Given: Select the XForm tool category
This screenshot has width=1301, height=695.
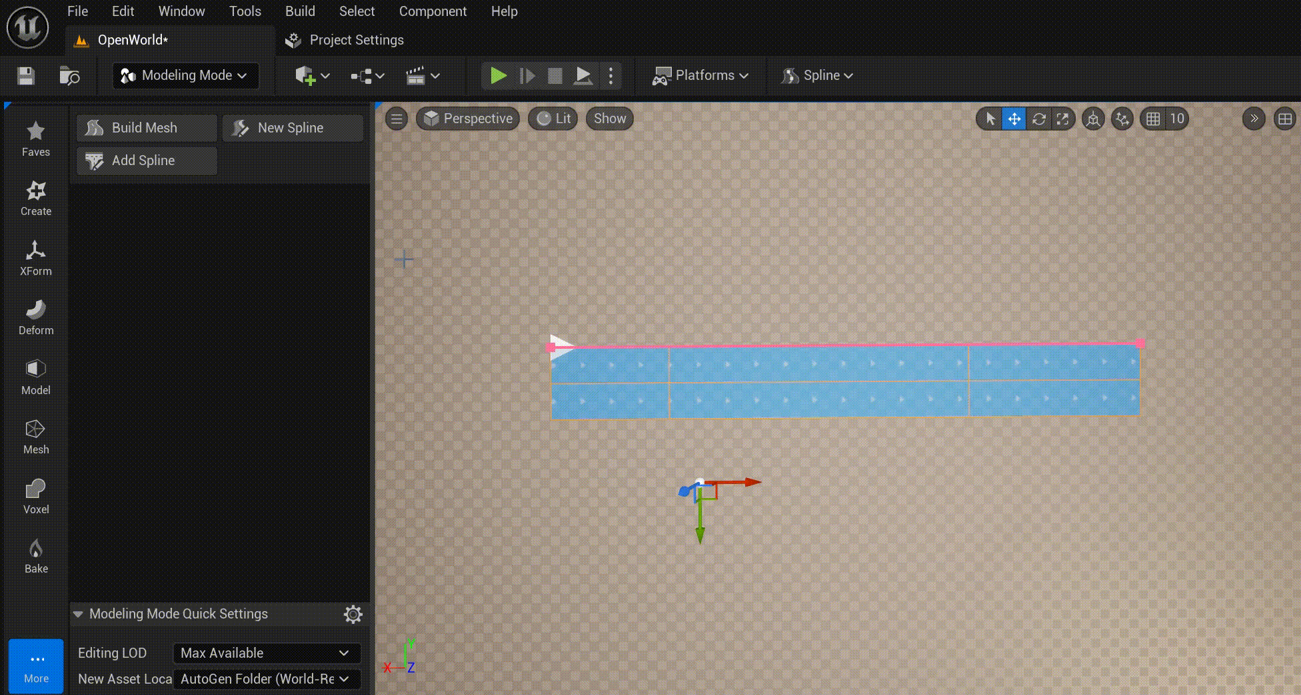Looking at the screenshot, I should pos(36,258).
